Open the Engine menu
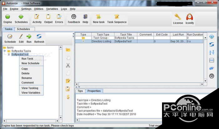Viewport: 219px width, 129px height. tap(14, 9)
